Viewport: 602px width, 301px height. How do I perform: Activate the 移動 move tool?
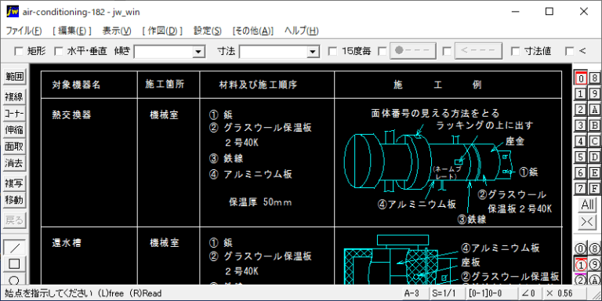coord(14,201)
